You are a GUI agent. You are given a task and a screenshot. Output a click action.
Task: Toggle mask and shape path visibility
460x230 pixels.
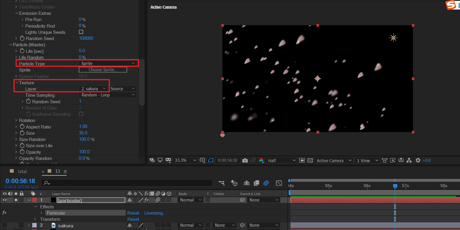pos(211,160)
